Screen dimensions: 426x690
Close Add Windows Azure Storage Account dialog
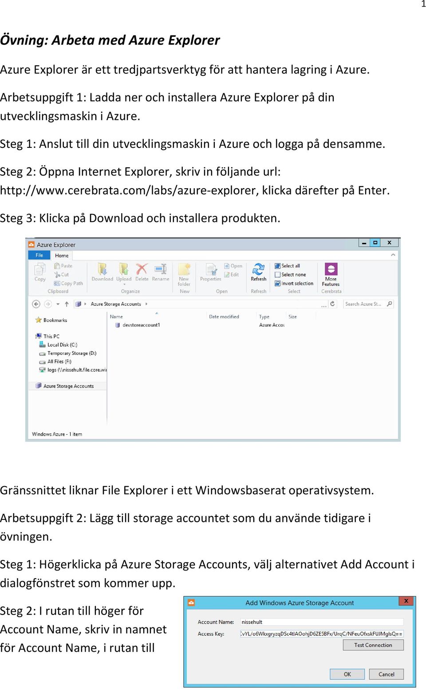point(406,601)
